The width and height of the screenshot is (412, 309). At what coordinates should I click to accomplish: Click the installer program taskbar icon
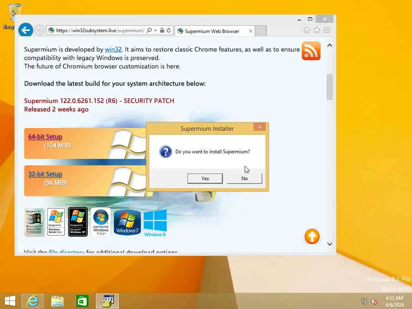click(x=107, y=301)
